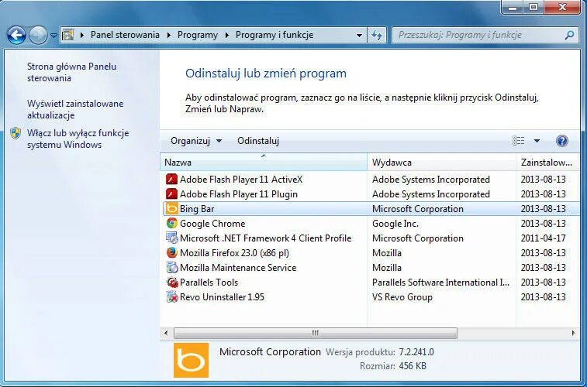This screenshot has width=587, height=387.
Task: Close the Programy i funkcje window
Action: click(562, 7)
